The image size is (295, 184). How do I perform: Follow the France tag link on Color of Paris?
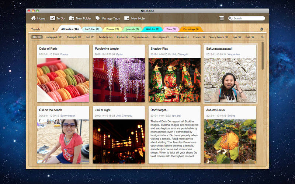pyautogui.click(x=64, y=54)
